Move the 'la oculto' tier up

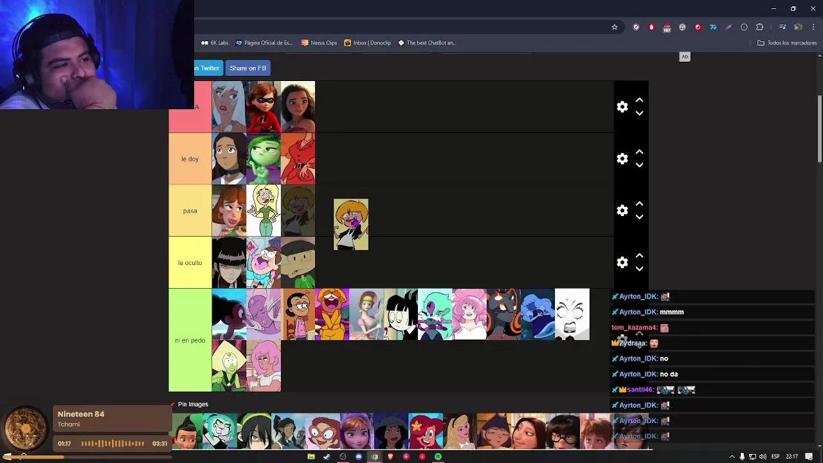point(639,256)
